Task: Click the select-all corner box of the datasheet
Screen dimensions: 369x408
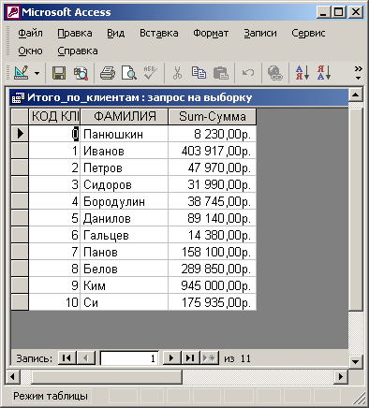Action: pos(20,117)
